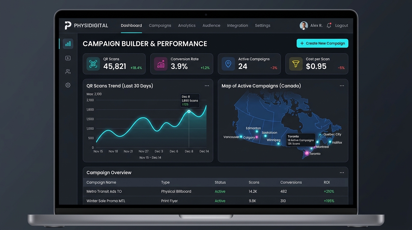Click the Dec 8 chart data point

(189, 111)
